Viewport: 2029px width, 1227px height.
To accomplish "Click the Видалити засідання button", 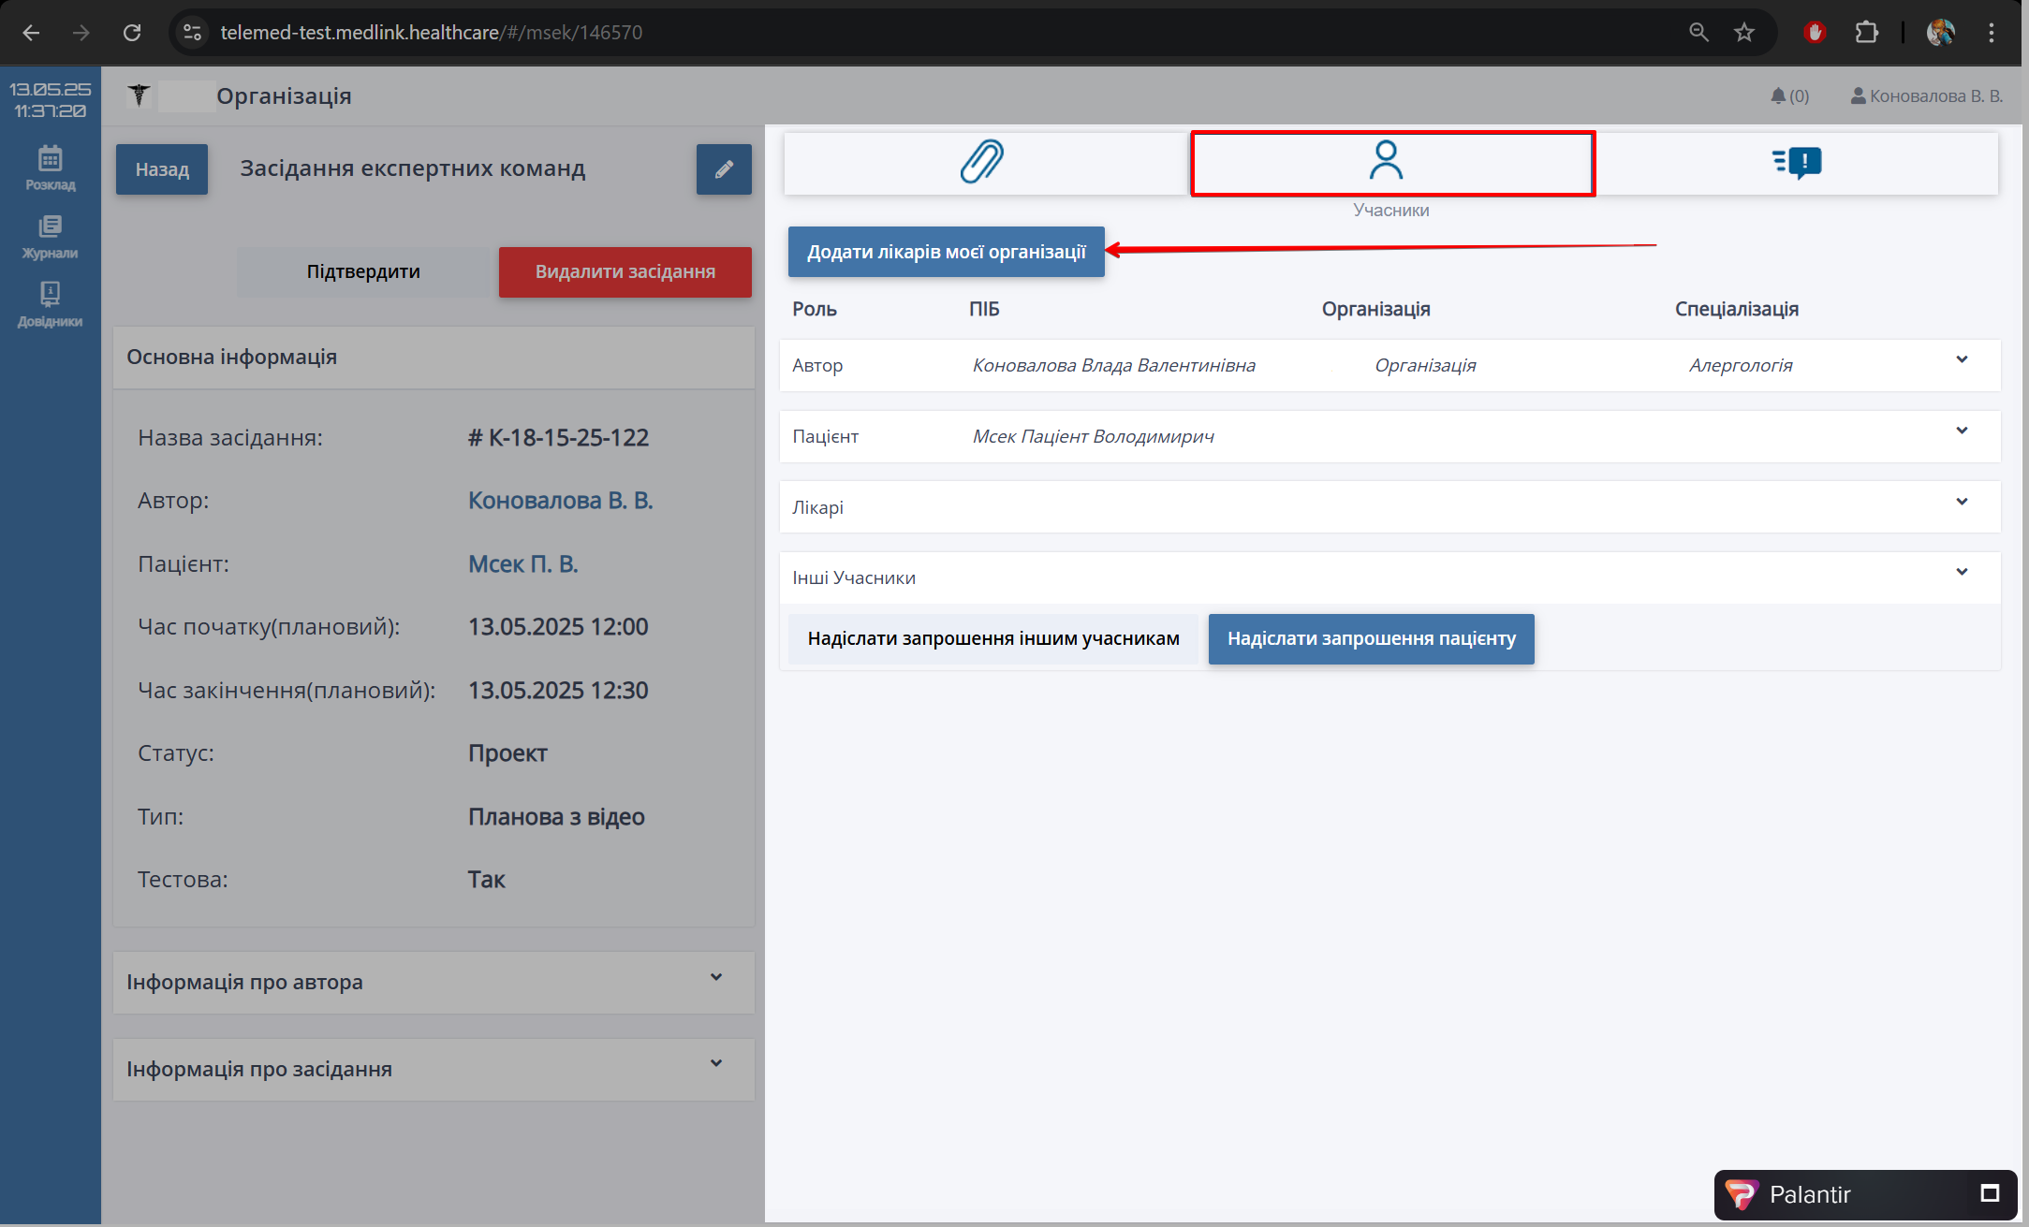I will coord(625,271).
